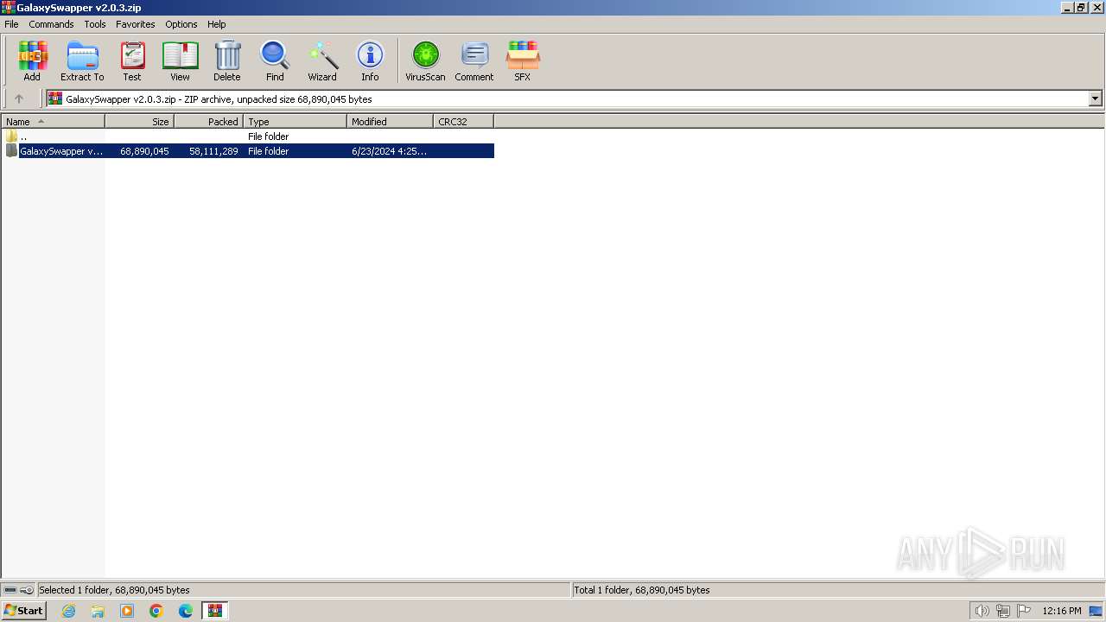
Task: Show archive Info icon
Action: [x=370, y=61]
